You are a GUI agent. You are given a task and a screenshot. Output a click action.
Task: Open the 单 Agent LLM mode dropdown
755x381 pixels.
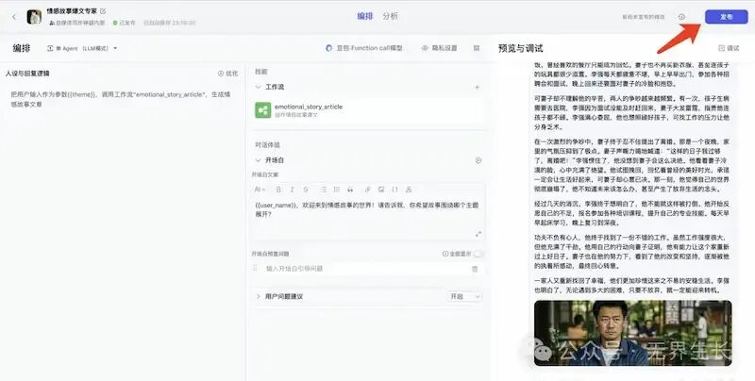(x=82, y=48)
